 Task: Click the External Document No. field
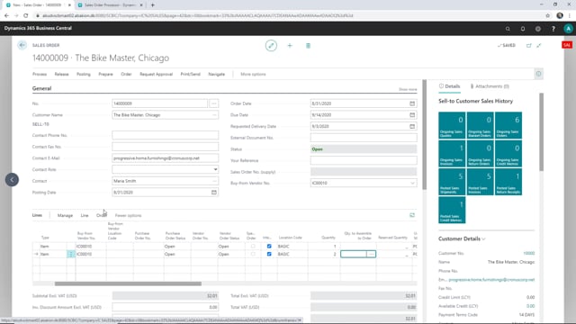coord(364,138)
